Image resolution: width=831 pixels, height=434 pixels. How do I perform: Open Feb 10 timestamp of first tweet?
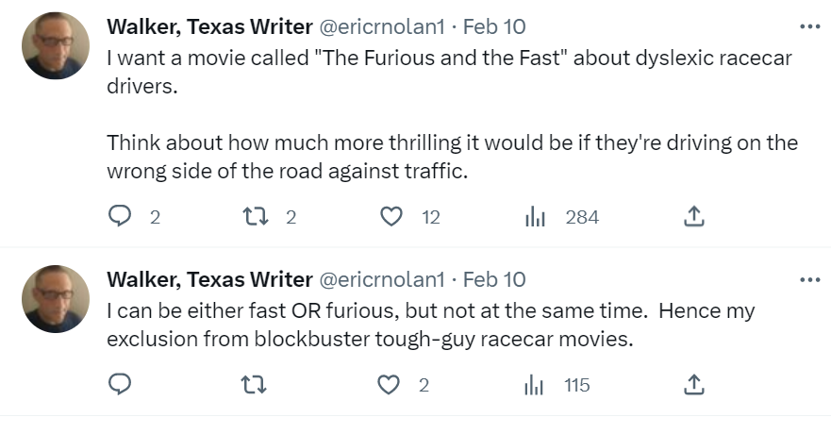click(x=494, y=26)
